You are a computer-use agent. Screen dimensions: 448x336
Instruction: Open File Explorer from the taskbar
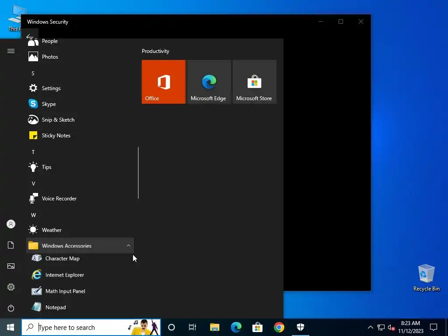click(214, 327)
